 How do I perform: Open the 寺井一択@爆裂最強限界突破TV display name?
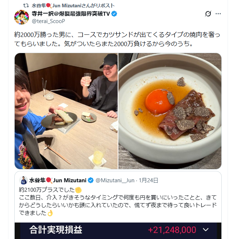click(x=71, y=14)
